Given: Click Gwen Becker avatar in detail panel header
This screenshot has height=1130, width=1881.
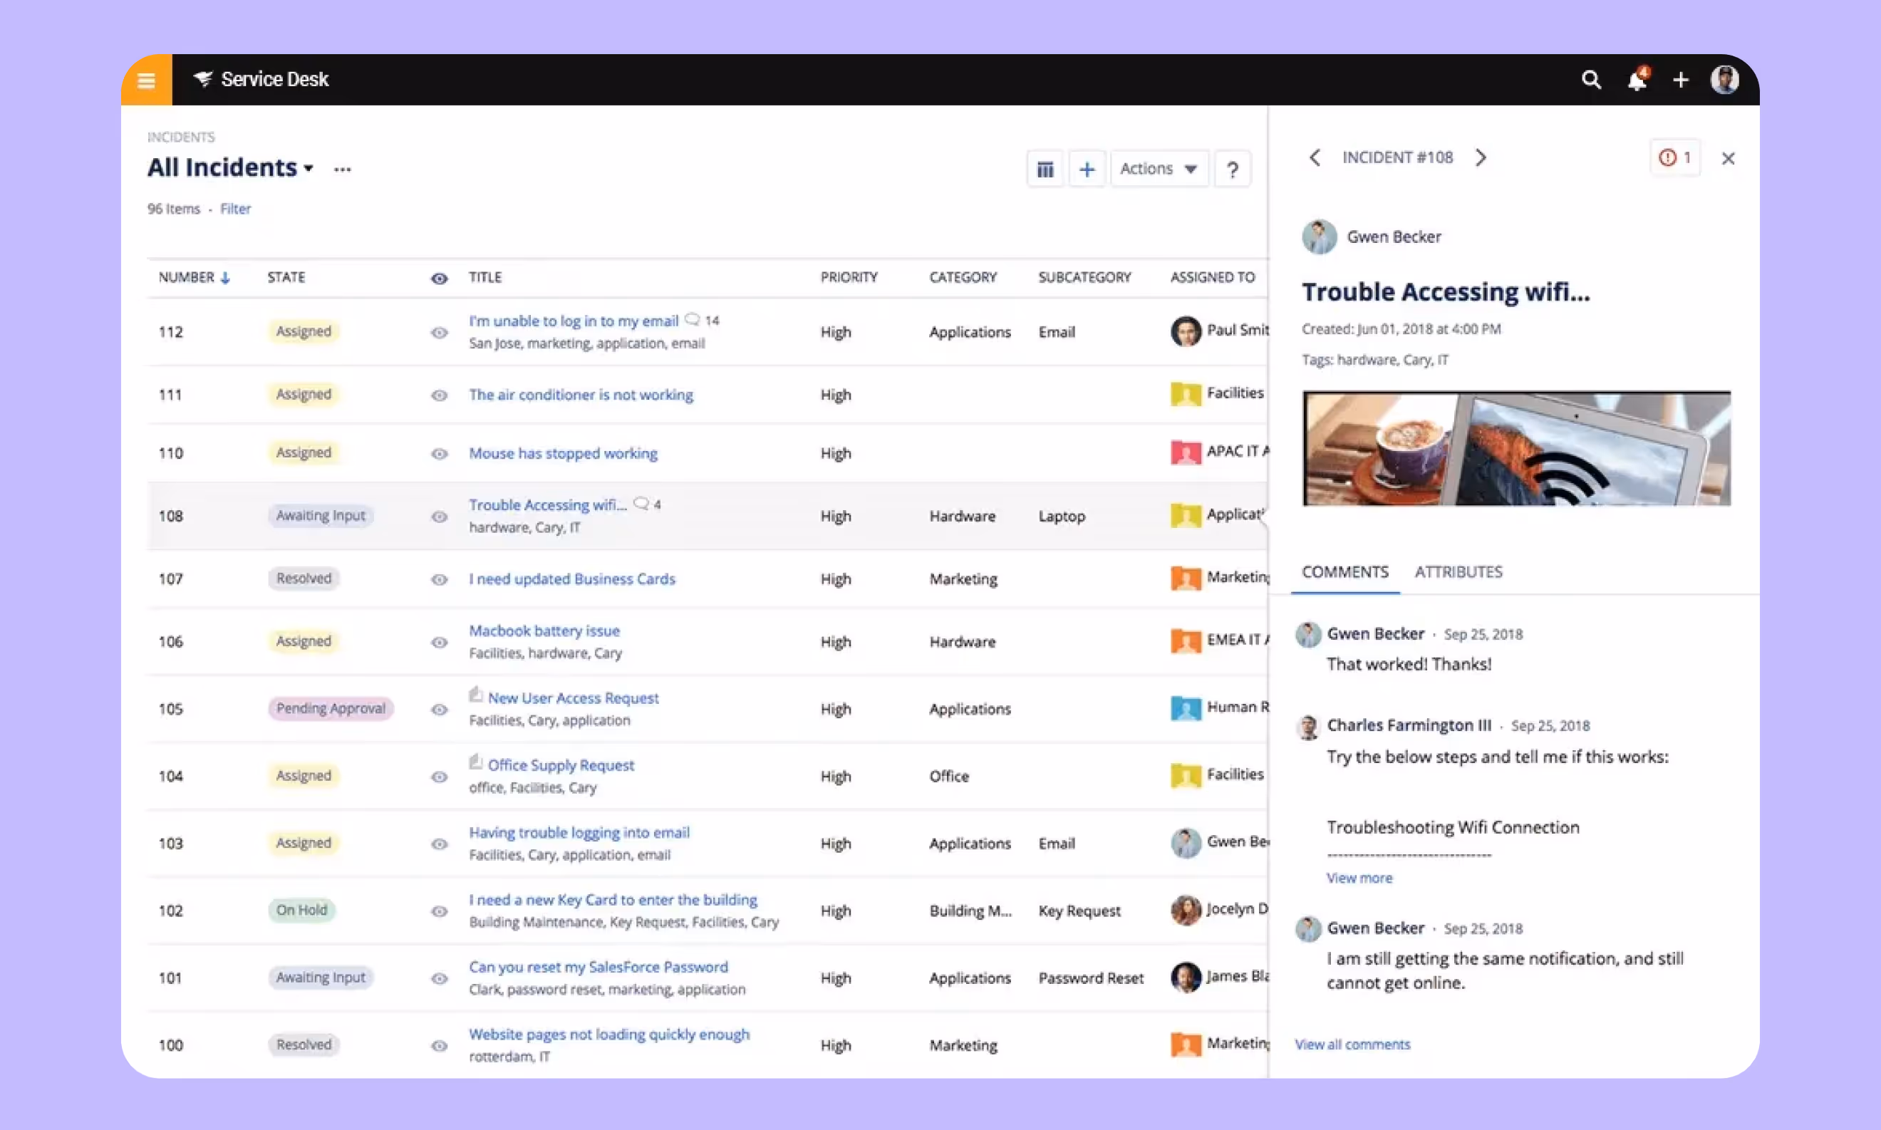Looking at the screenshot, I should pos(1320,237).
